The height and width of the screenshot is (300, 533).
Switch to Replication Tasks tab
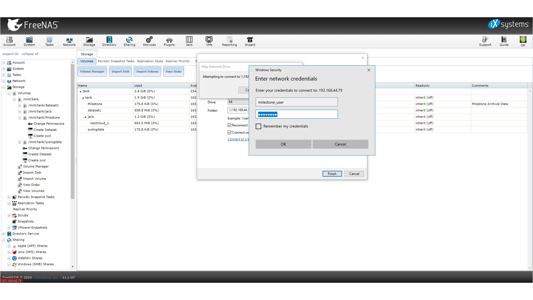point(150,61)
